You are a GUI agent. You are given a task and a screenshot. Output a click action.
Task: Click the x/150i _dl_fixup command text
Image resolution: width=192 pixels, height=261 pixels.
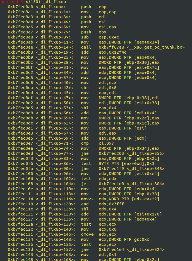coord(46,2)
